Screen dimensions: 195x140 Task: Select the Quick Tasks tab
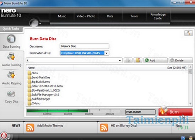(11, 29)
